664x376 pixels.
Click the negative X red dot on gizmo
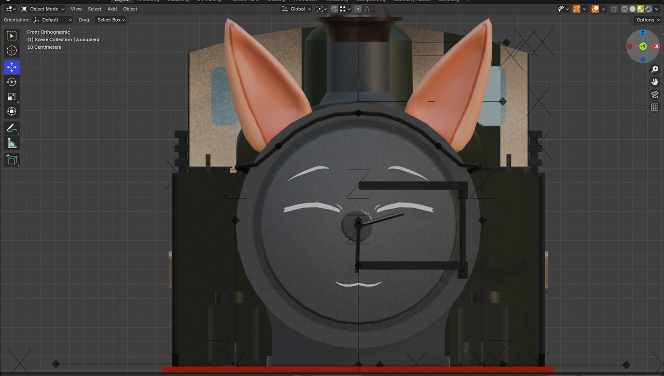pos(630,46)
